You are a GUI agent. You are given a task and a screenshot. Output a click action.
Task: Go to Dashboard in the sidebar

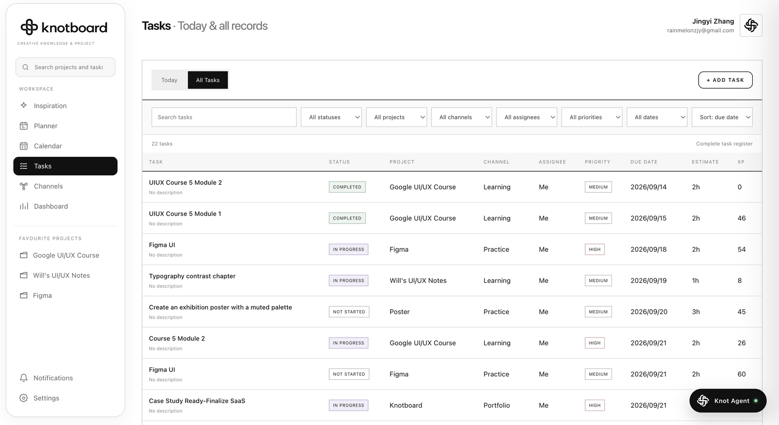[65, 206]
